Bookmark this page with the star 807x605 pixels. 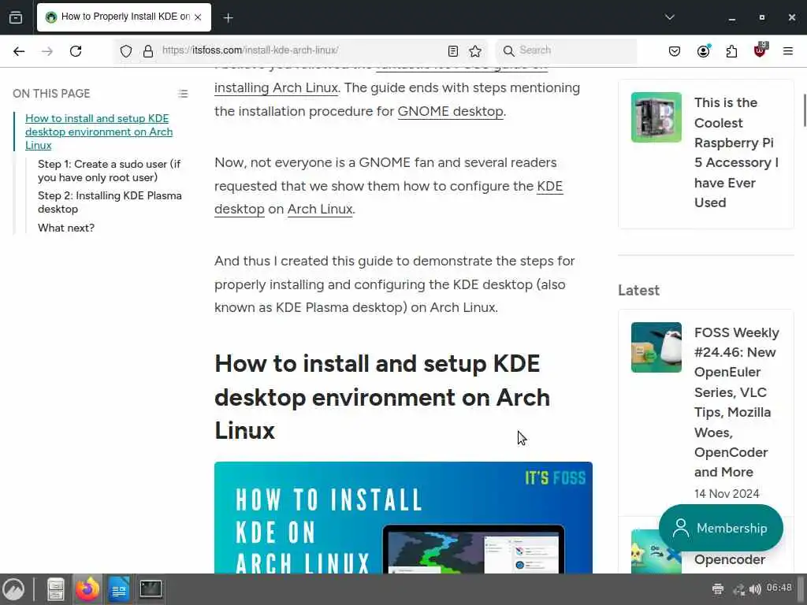pos(475,51)
